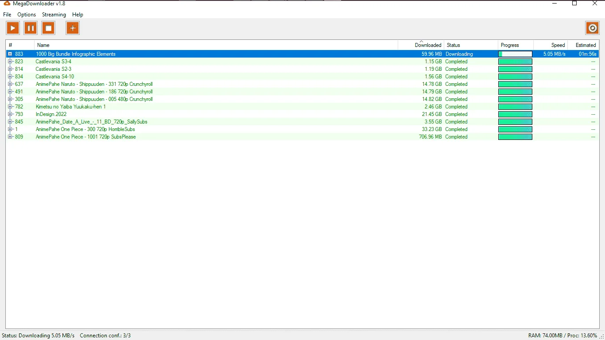The width and height of the screenshot is (605, 340).
Task: Expand the Naruto Shippuuden 331 entry
Action: coord(10,84)
